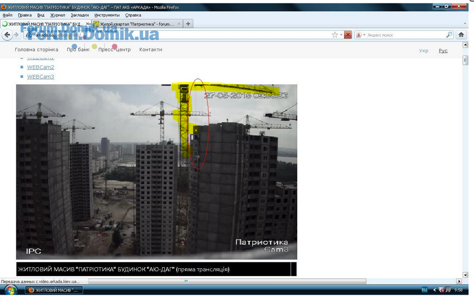Open the Firefox window taskbar button
This screenshot has height=297, width=474.
click(54, 290)
